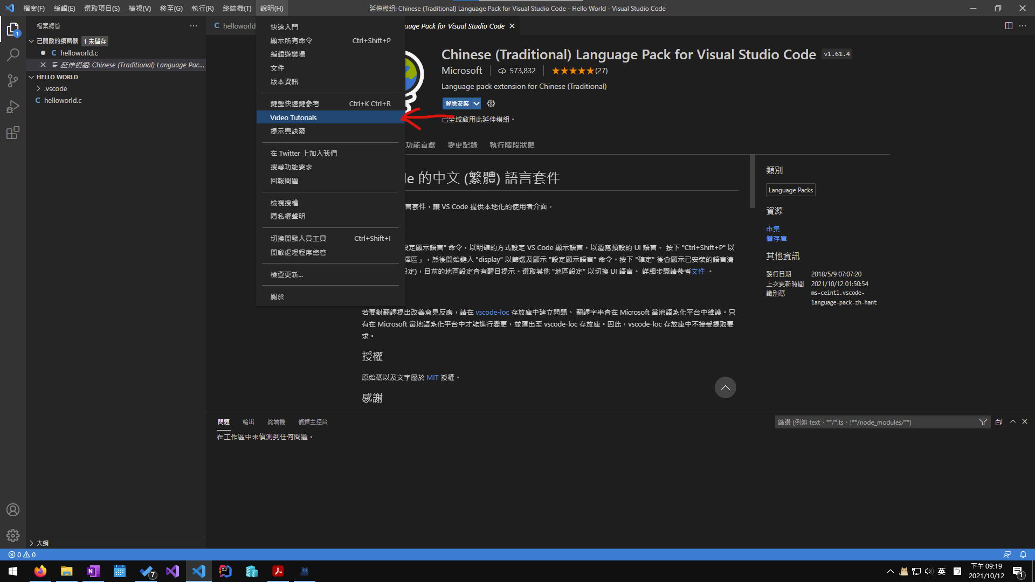The image size is (1035, 582).
Task: Open the extension's gear settings icon
Action: point(491,103)
